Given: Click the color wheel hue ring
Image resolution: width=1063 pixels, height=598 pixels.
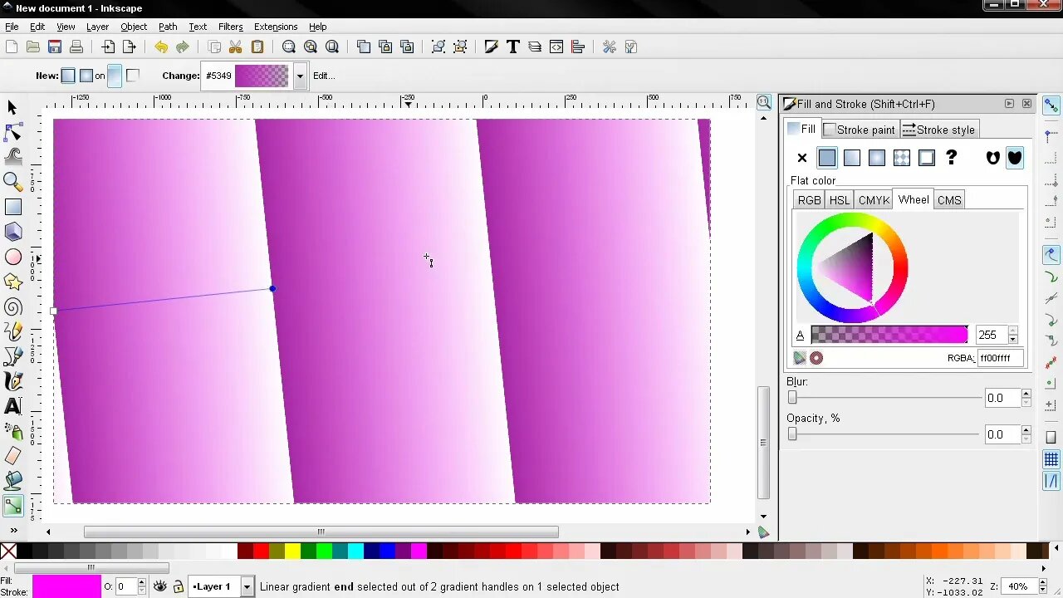Looking at the screenshot, I should pyautogui.click(x=852, y=220).
